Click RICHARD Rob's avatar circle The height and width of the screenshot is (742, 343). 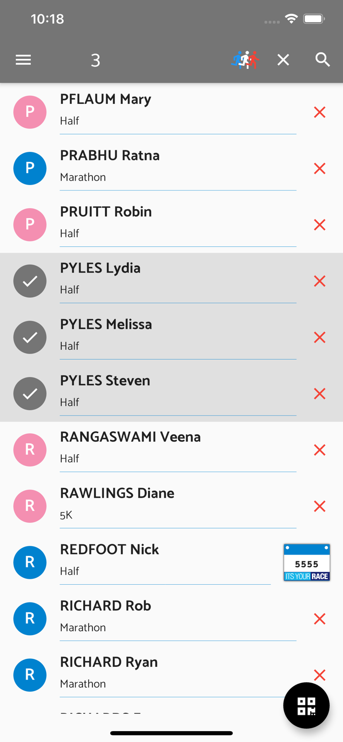pyautogui.click(x=30, y=618)
